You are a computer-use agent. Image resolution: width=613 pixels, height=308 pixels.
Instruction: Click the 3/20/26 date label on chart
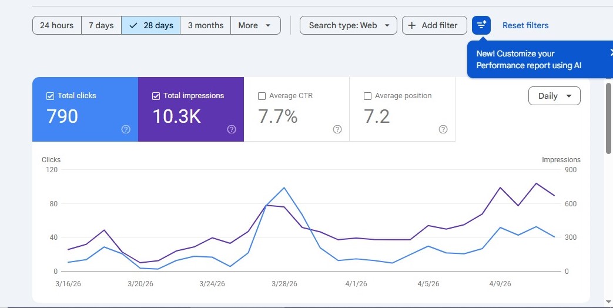coord(140,284)
